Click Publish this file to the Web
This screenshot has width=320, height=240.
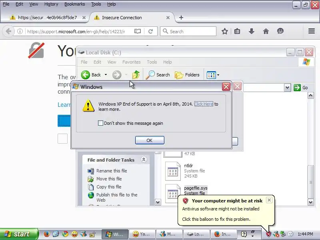click(x=117, y=197)
